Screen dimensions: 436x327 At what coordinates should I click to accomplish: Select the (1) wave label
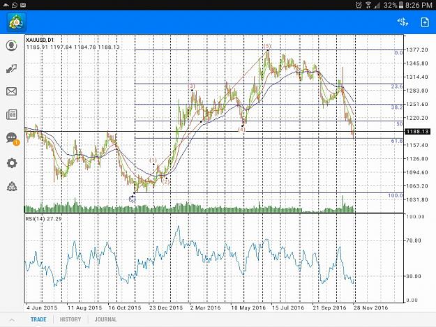click(153, 160)
